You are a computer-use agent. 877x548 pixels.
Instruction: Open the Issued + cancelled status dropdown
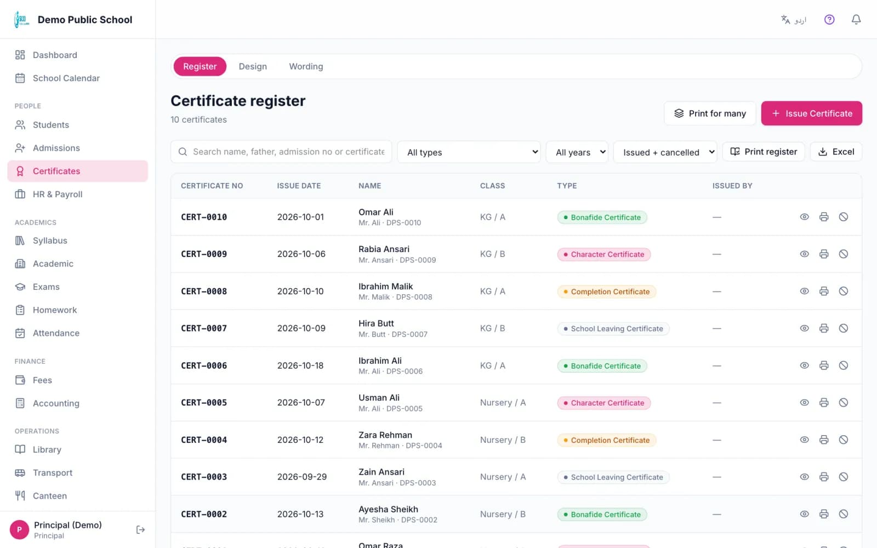pos(665,152)
